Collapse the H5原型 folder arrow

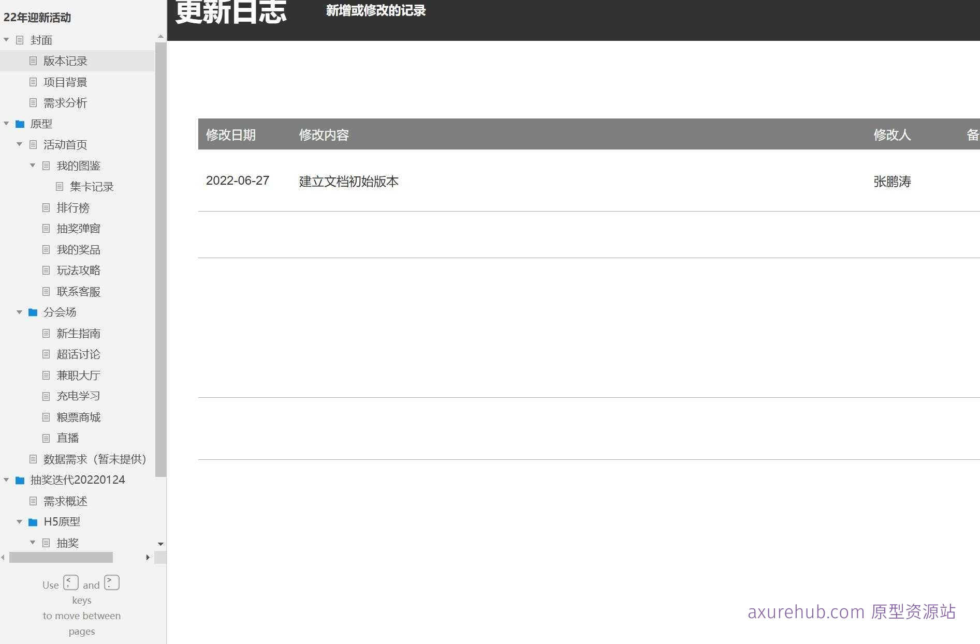pyautogui.click(x=19, y=522)
